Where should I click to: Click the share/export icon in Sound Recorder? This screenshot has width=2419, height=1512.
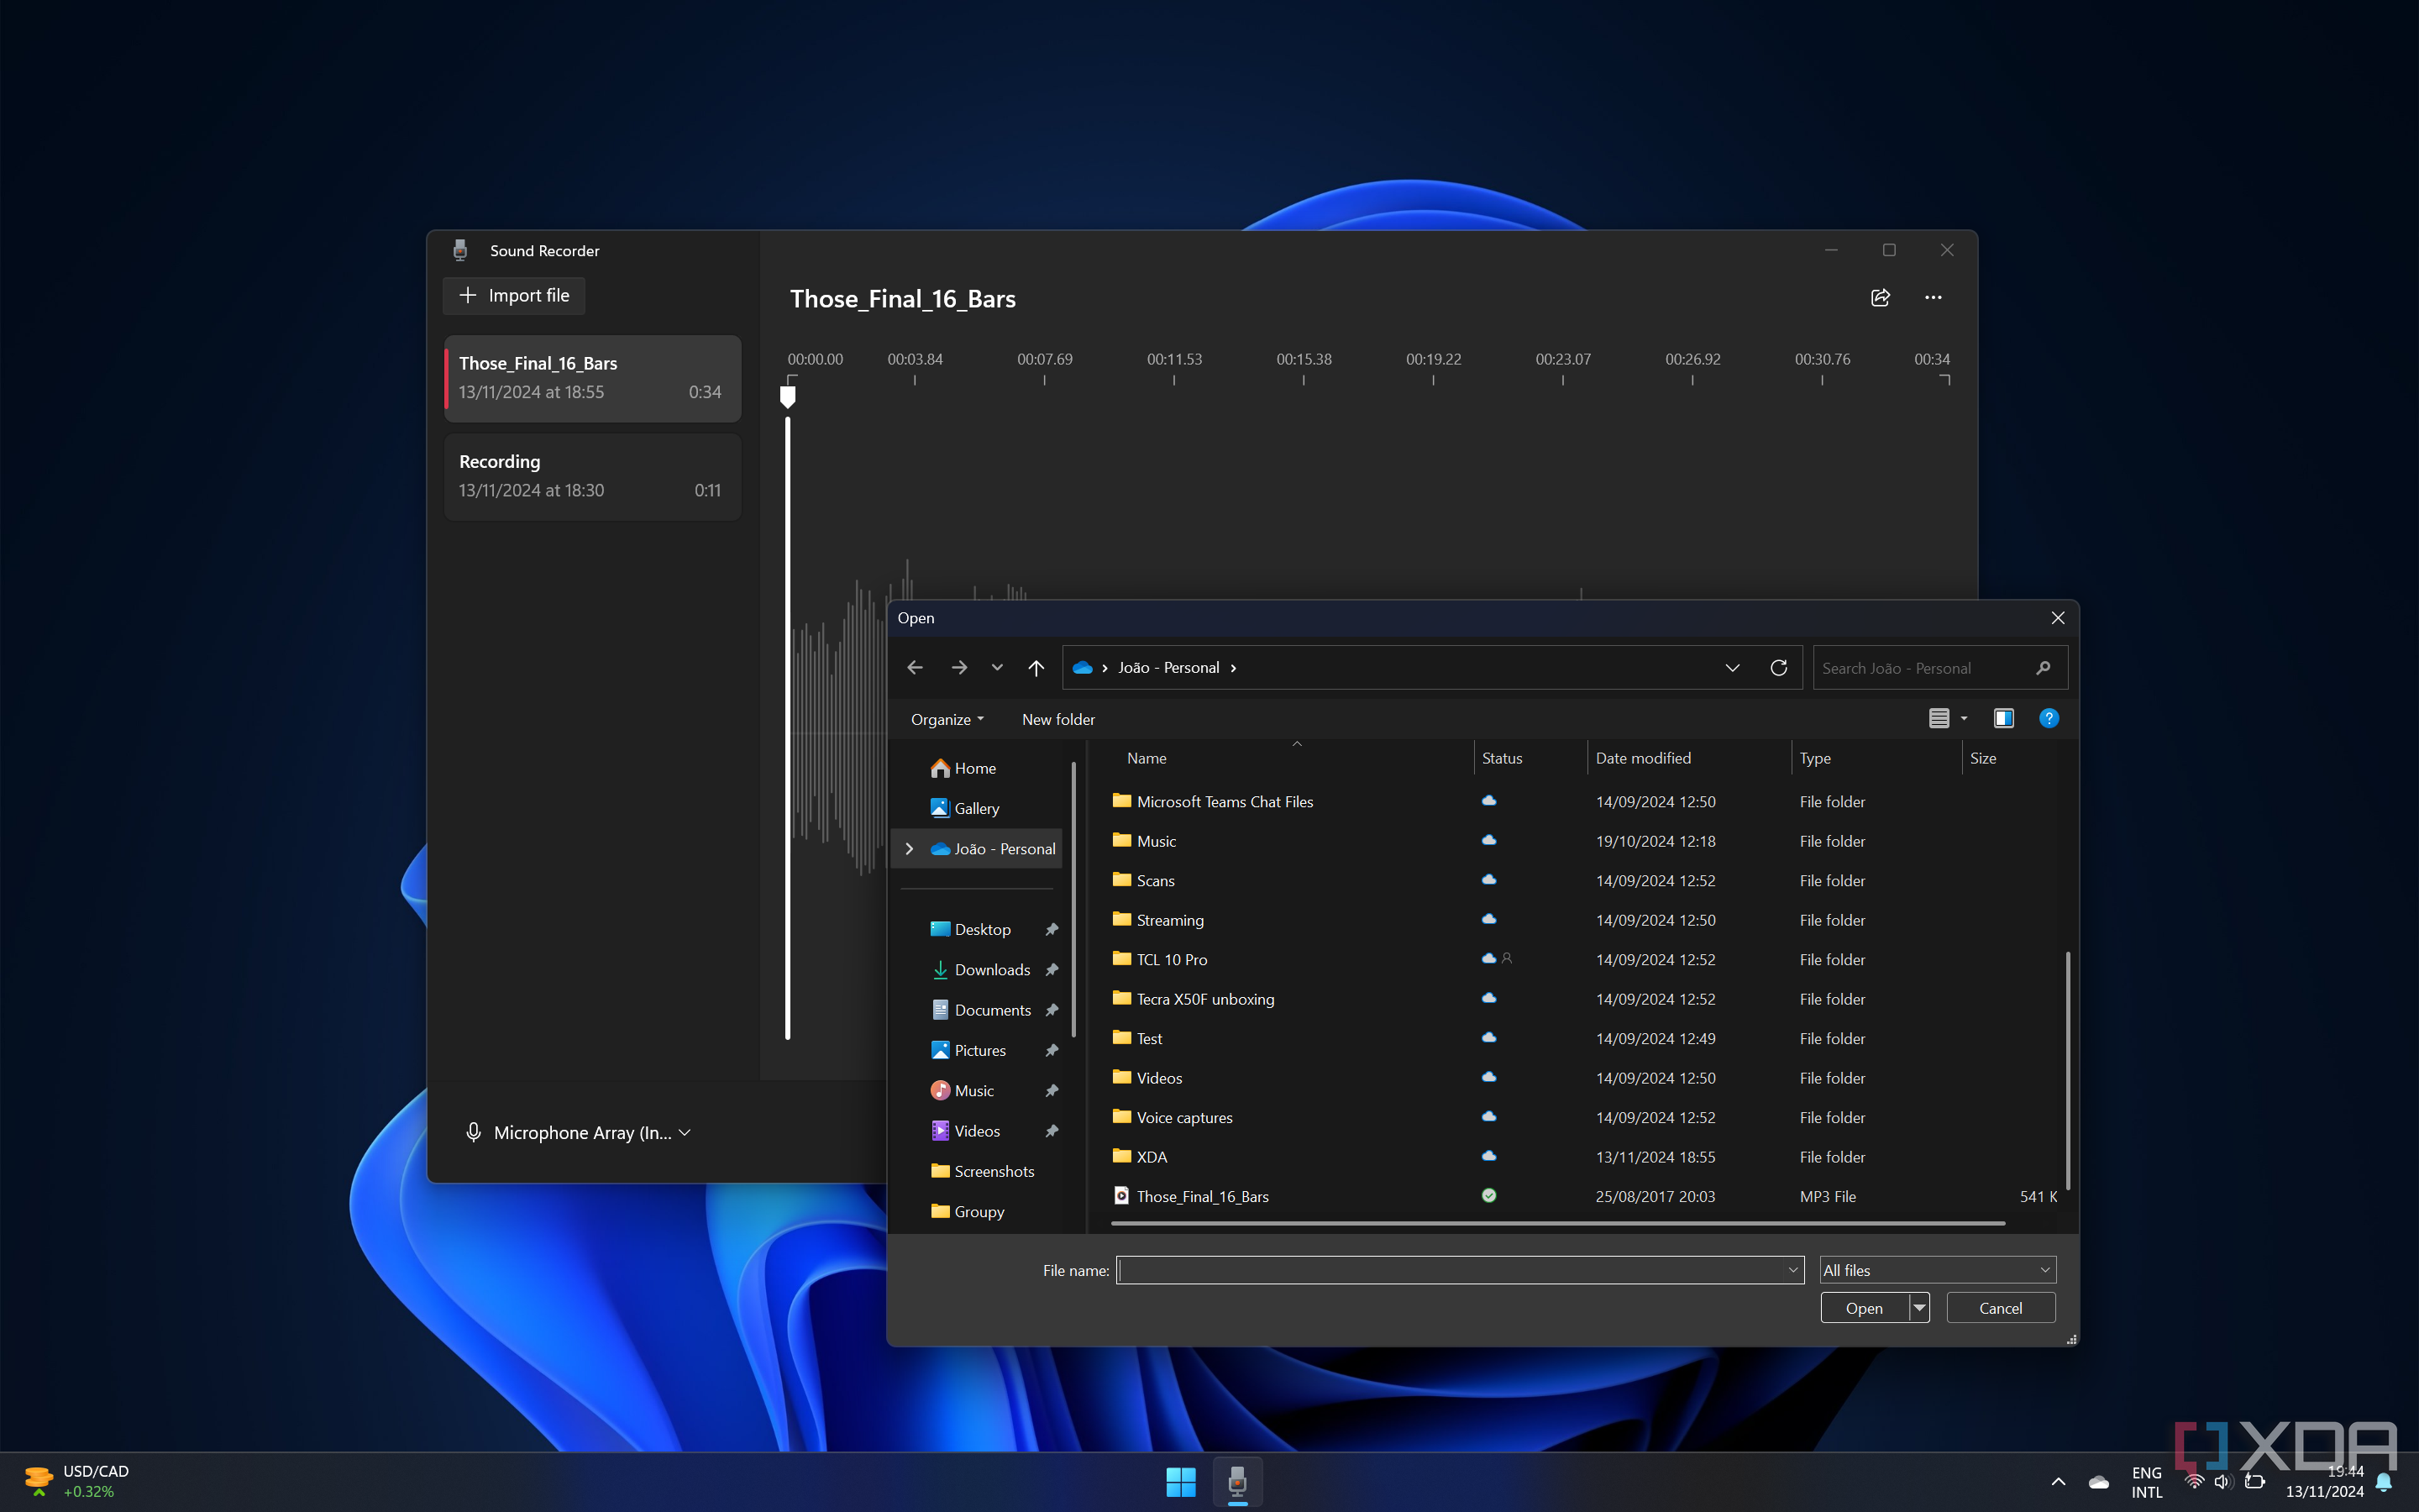pos(1881,297)
